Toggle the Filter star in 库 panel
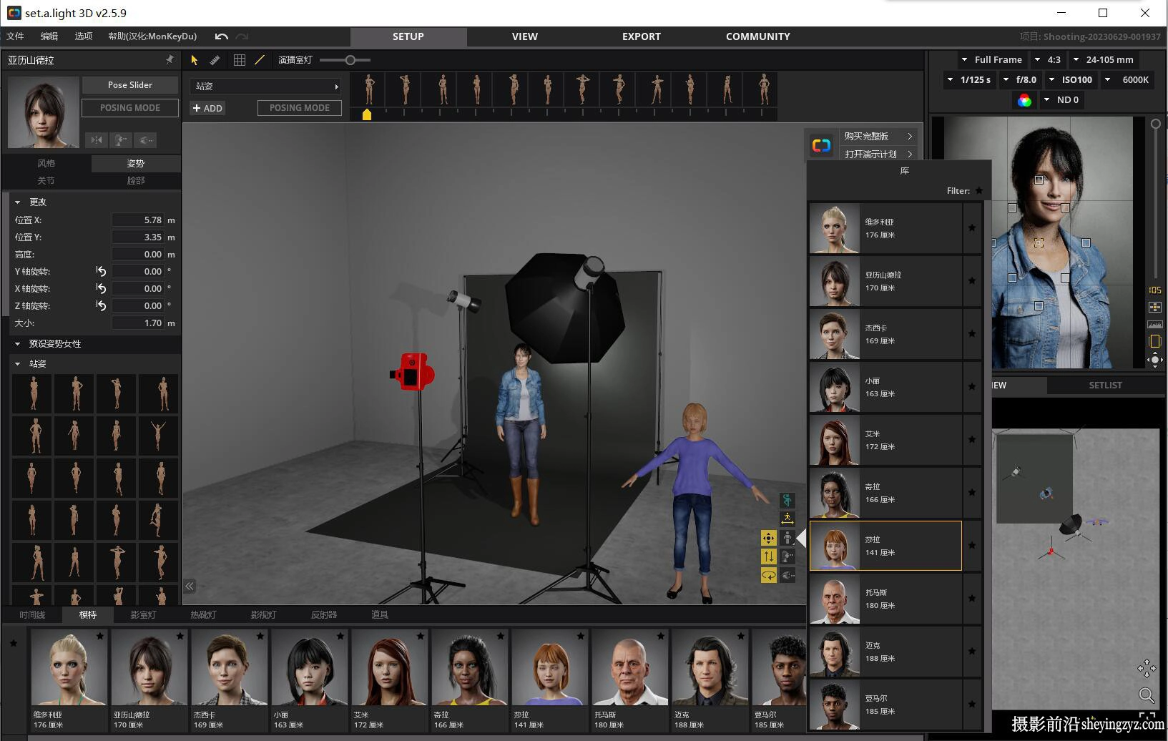This screenshot has height=741, width=1168. [x=979, y=191]
